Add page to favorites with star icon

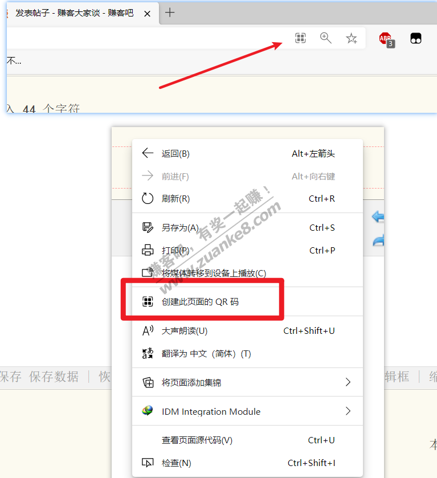pyautogui.click(x=352, y=38)
